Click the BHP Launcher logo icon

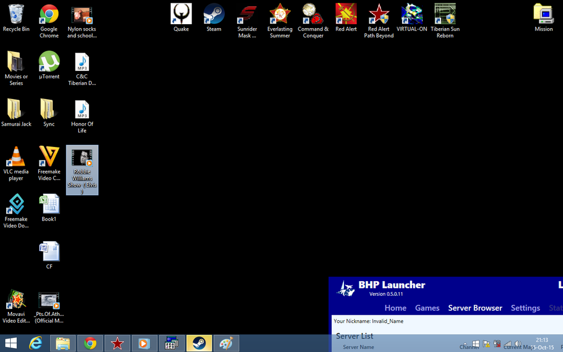(x=346, y=288)
